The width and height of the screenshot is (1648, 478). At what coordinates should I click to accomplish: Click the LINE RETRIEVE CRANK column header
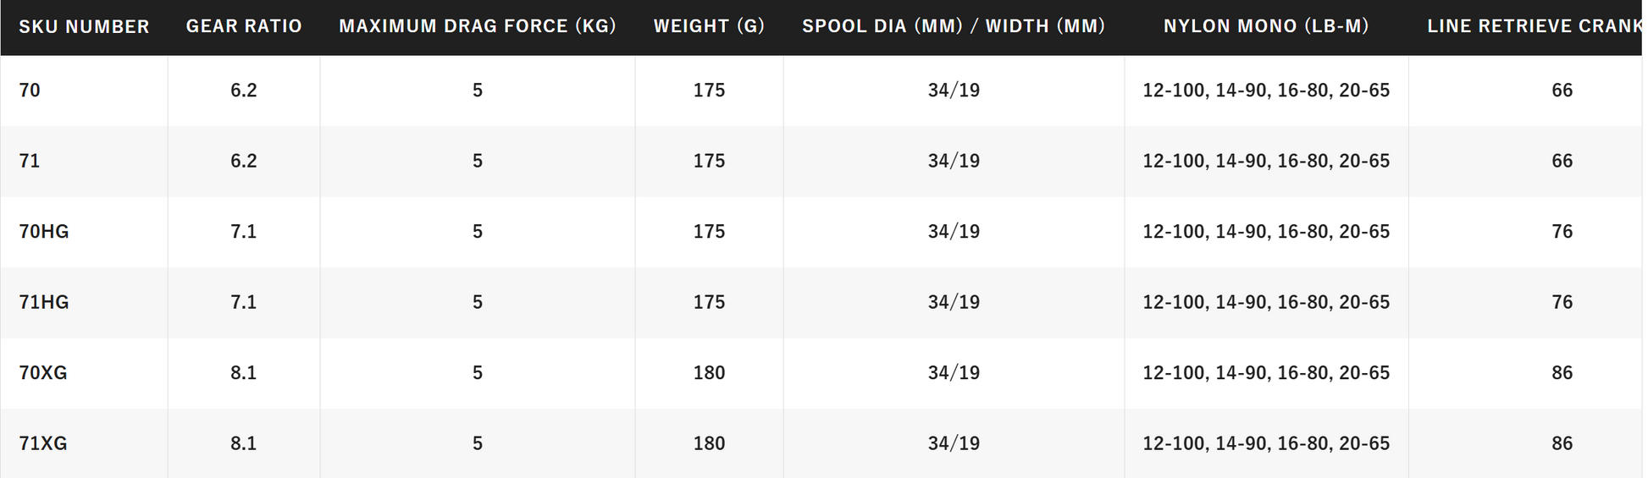point(1534,27)
